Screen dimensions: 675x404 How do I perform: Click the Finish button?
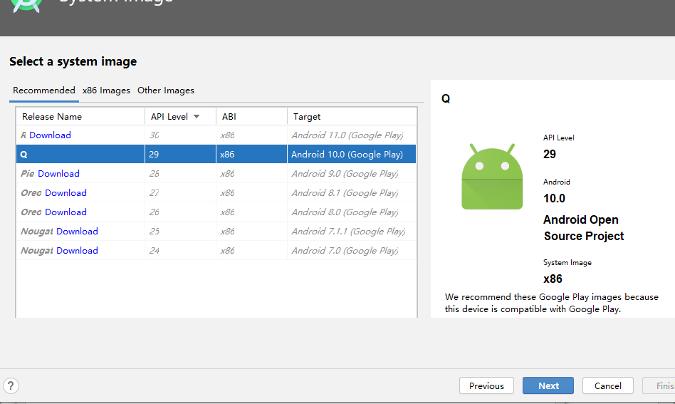click(x=659, y=385)
